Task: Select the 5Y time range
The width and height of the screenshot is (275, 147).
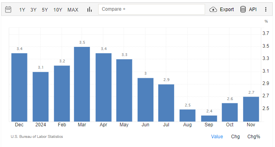Action: pyautogui.click(x=45, y=10)
